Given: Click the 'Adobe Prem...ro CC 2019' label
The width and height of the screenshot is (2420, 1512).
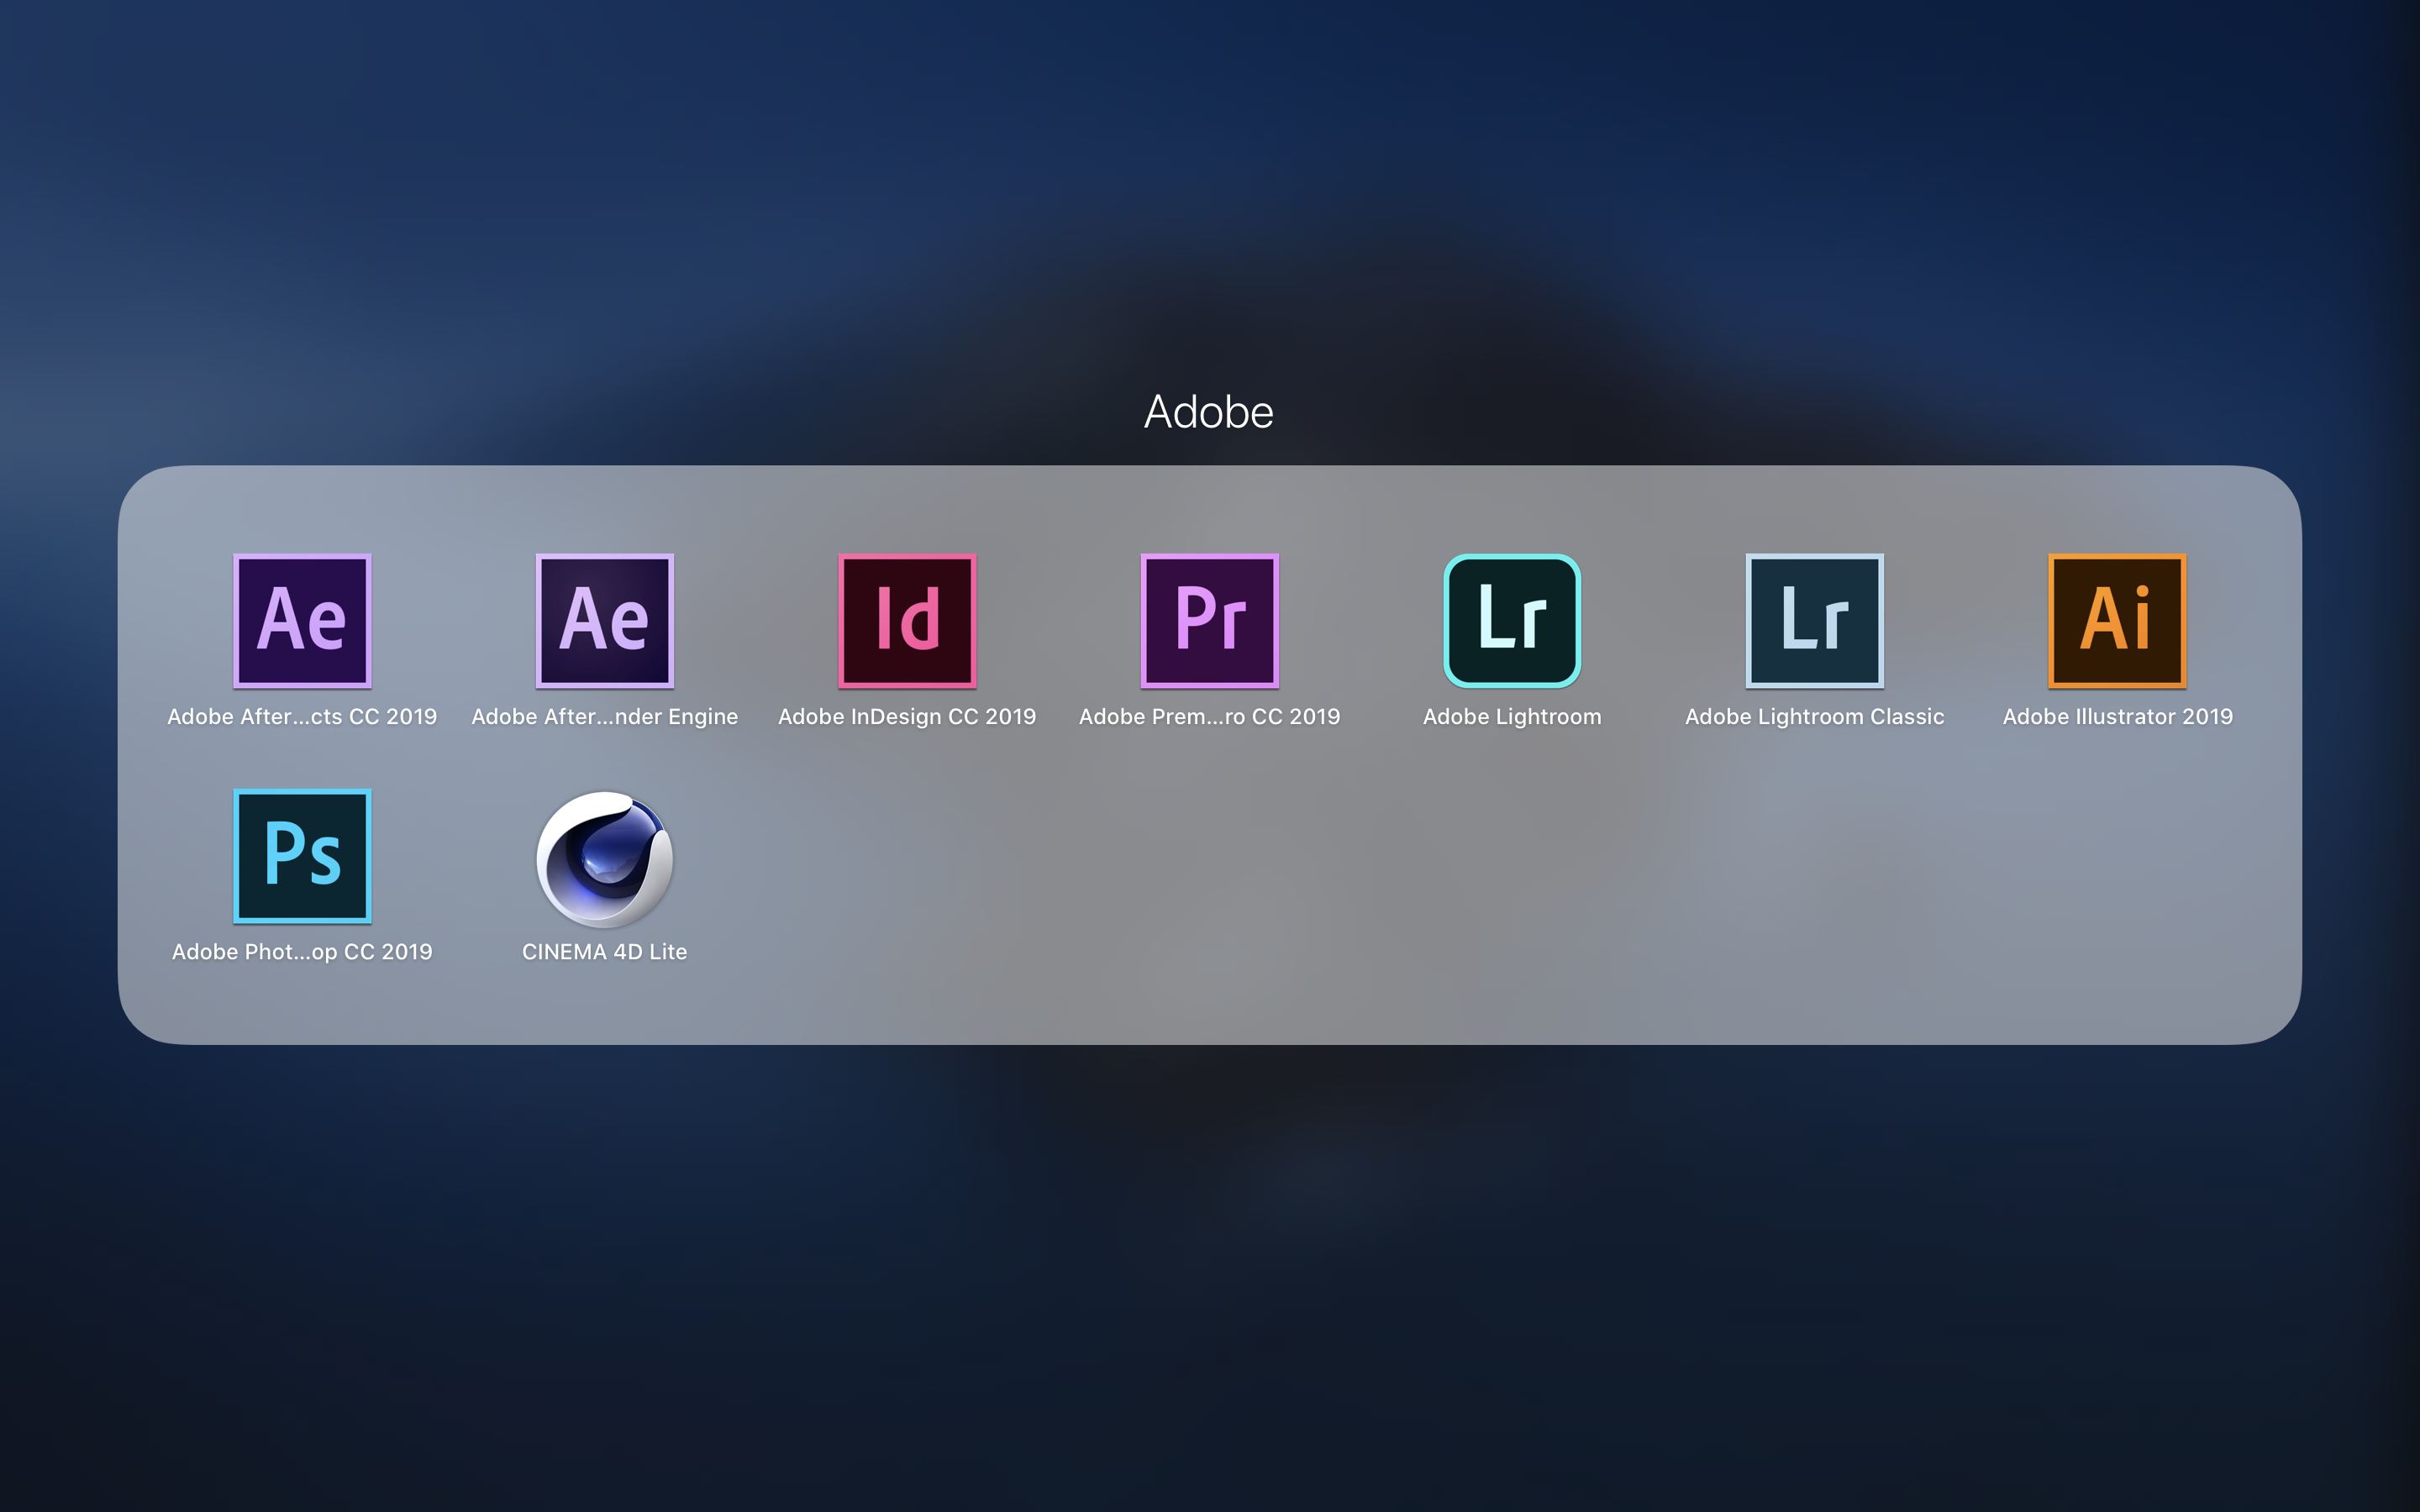Looking at the screenshot, I should (1210, 716).
